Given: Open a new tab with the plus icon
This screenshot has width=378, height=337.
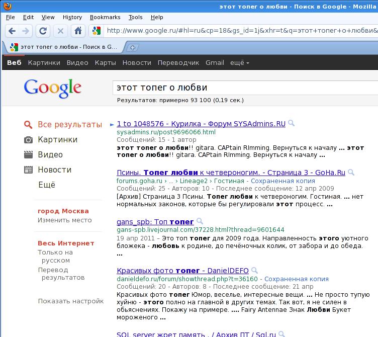Looking at the screenshot, I should click(133, 47).
